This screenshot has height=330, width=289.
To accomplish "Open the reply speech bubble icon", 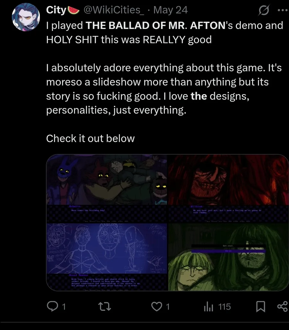I will tap(52, 307).
